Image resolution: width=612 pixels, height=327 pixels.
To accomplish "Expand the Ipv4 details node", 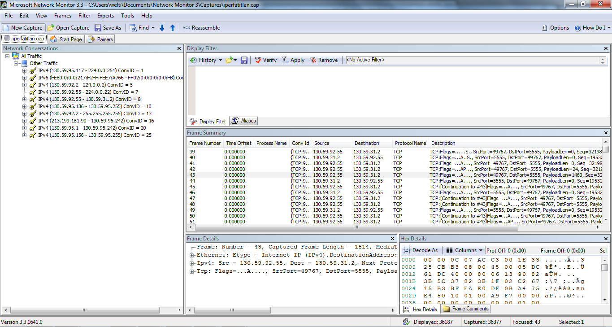I will (x=192, y=263).
